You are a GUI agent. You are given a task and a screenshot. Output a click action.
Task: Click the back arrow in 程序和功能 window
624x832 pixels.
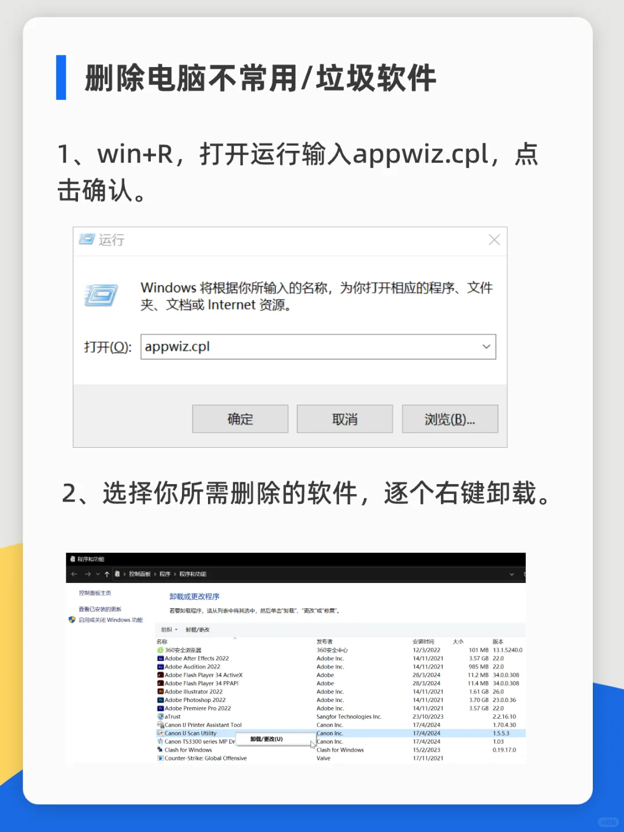pyautogui.click(x=74, y=574)
